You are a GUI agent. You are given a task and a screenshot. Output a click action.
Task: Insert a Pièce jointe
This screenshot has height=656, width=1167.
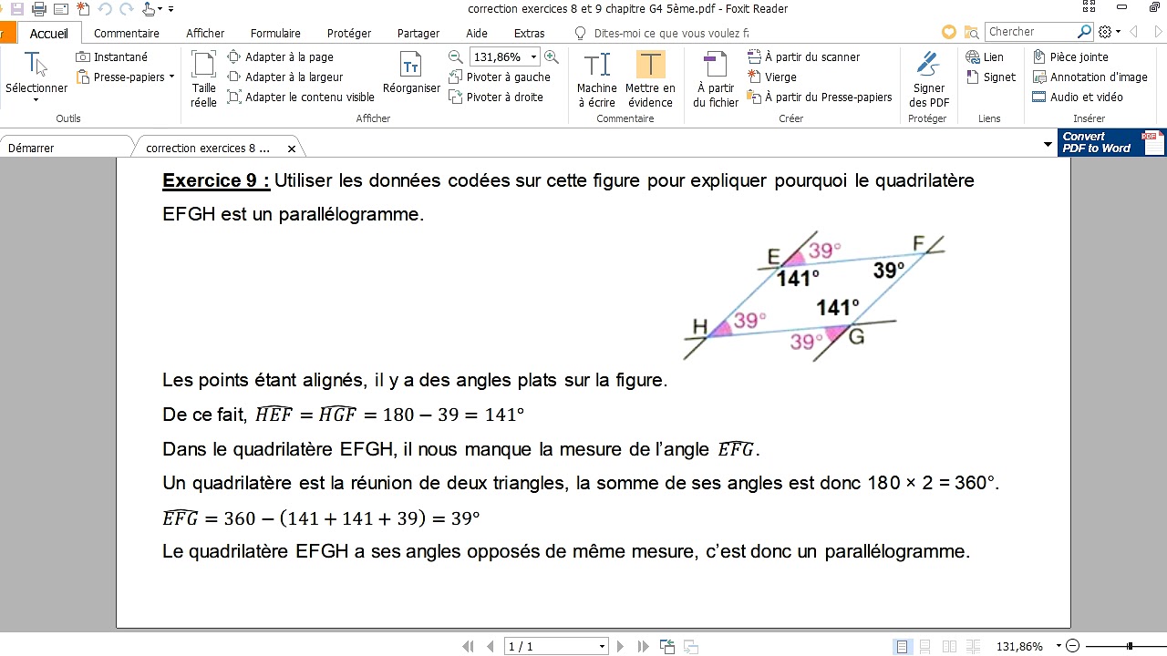click(1070, 56)
